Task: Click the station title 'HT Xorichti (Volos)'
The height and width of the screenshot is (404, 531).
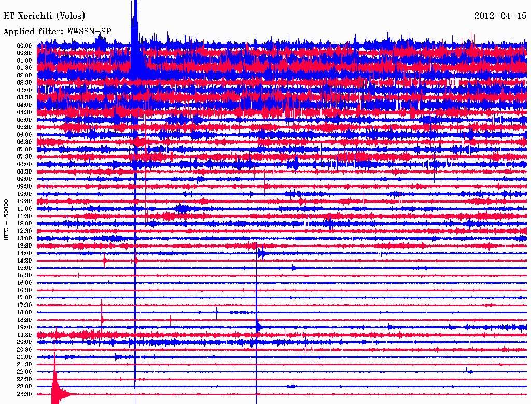Action: (x=44, y=16)
